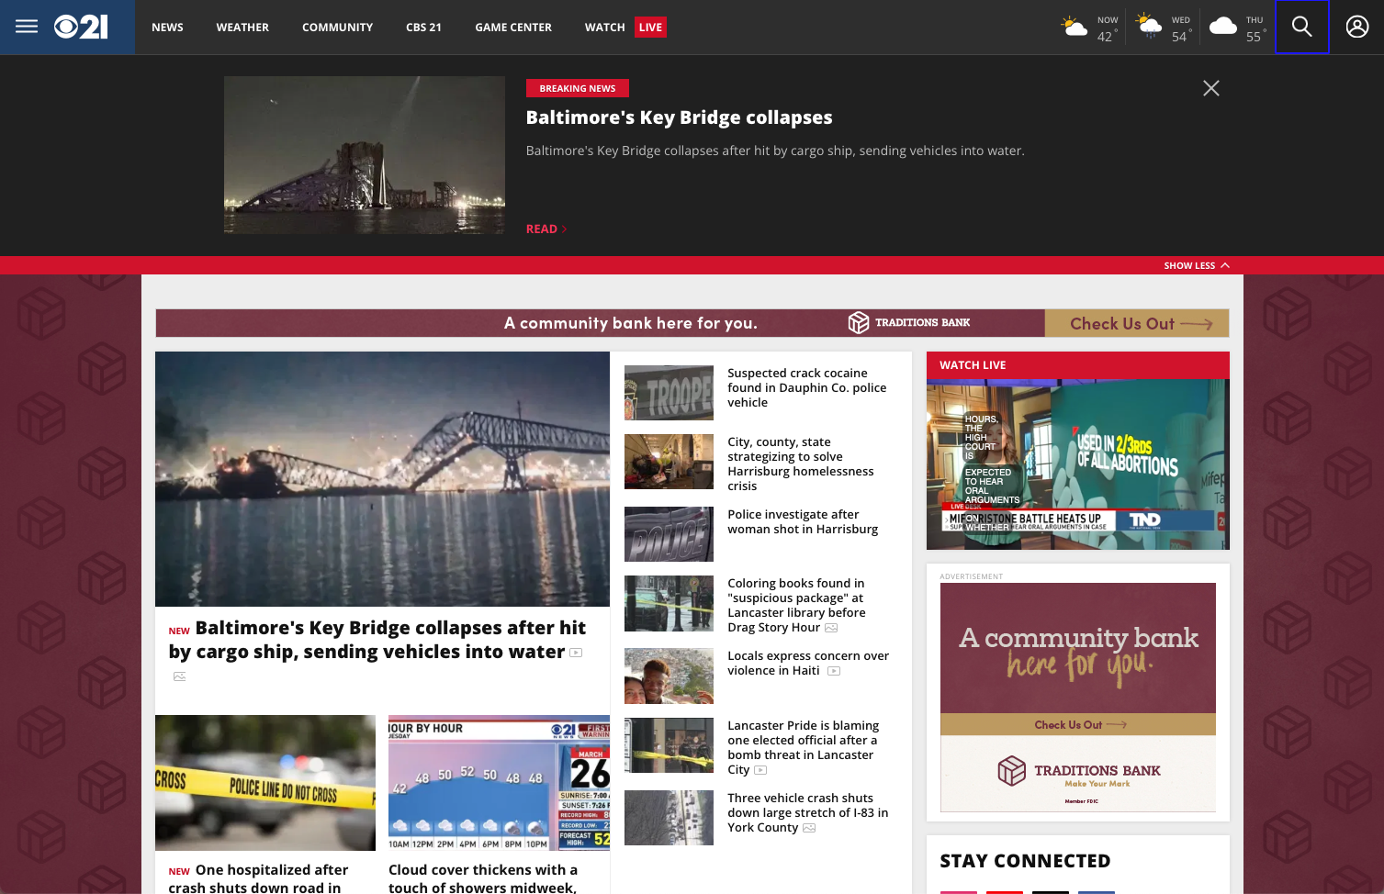Open the Game Center menu
Viewport: 1384px width, 894px height.
click(513, 27)
